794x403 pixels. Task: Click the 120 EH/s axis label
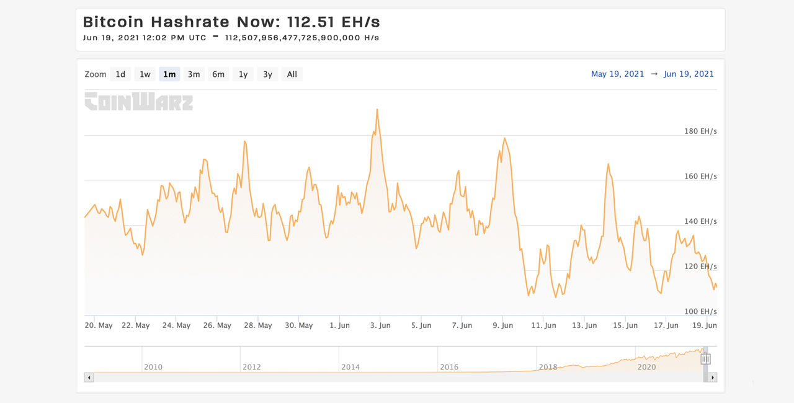click(700, 267)
